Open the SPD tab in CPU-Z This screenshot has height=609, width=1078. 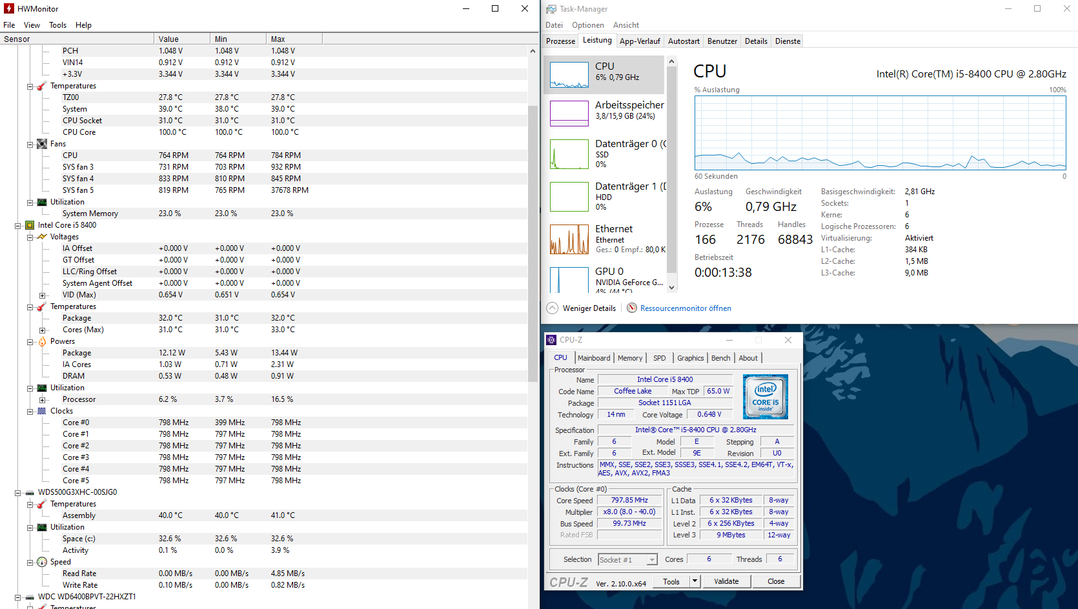[659, 358]
